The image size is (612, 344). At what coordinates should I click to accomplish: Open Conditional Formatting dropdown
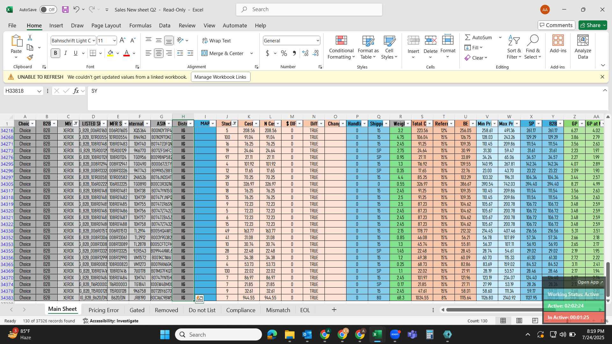[x=341, y=48]
